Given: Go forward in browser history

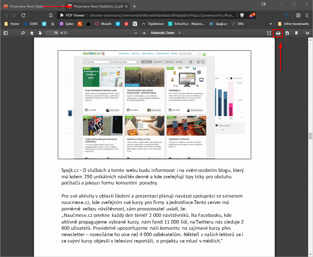Looking at the screenshot, I should pyautogui.click(x=14, y=15).
